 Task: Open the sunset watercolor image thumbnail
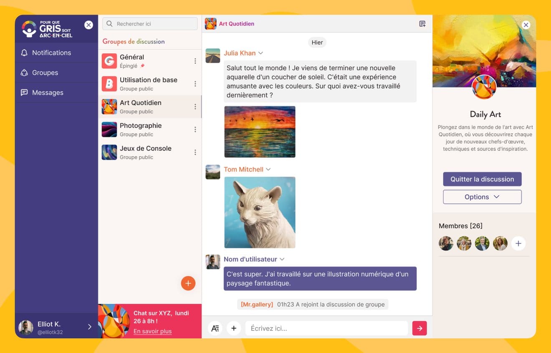click(x=260, y=132)
